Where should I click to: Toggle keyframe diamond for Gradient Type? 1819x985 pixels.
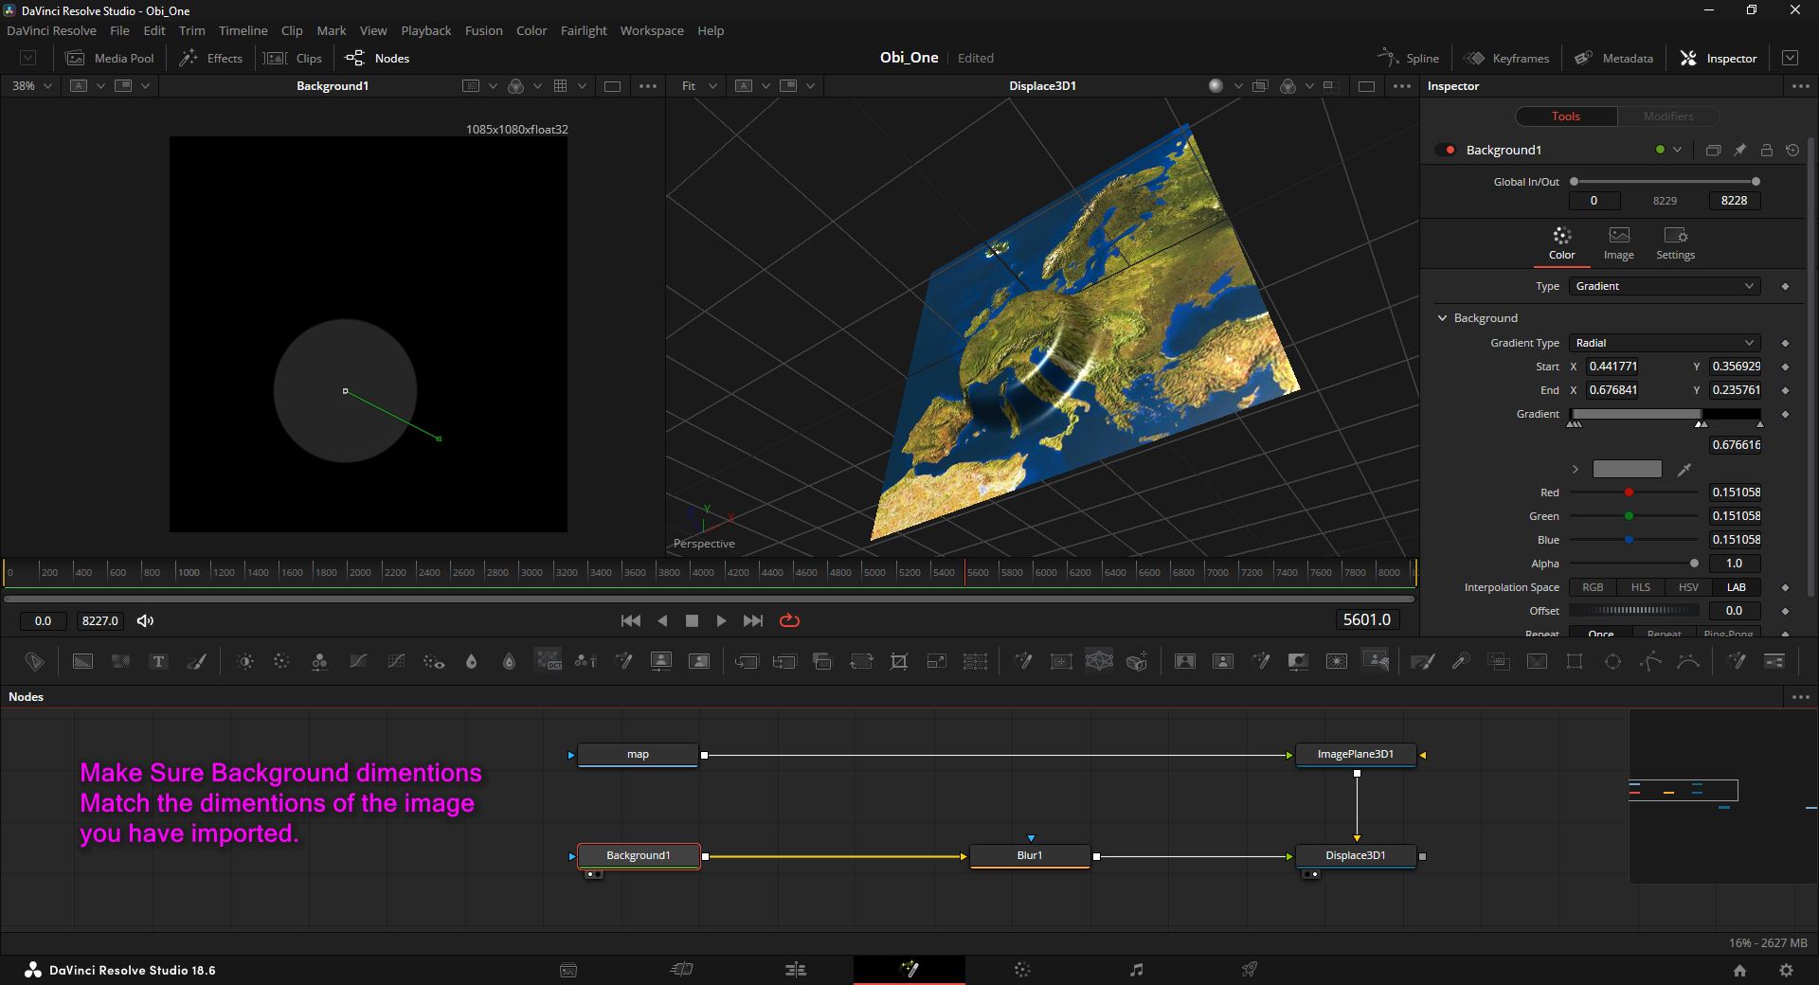1785,343
